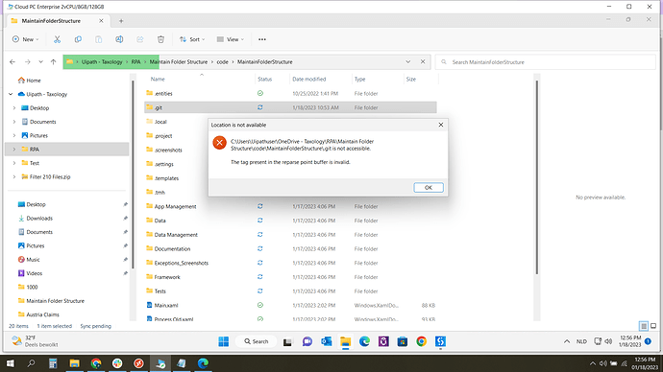Open the New dropdown menu
The image size is (663, 372).
25,39
